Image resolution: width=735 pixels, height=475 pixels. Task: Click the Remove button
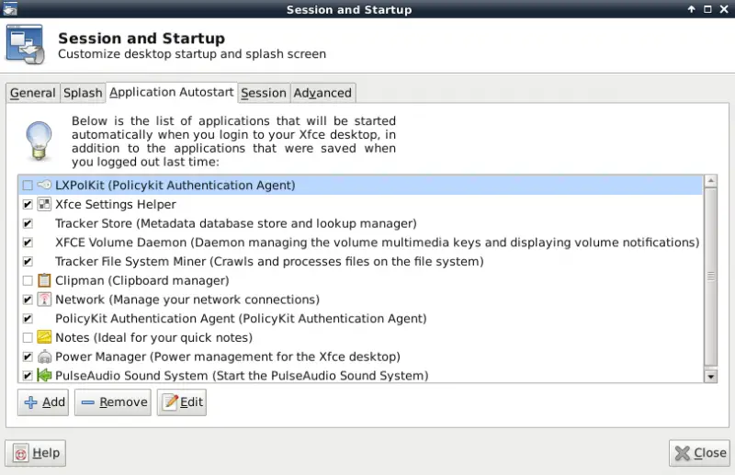click(x=113, y=401)
